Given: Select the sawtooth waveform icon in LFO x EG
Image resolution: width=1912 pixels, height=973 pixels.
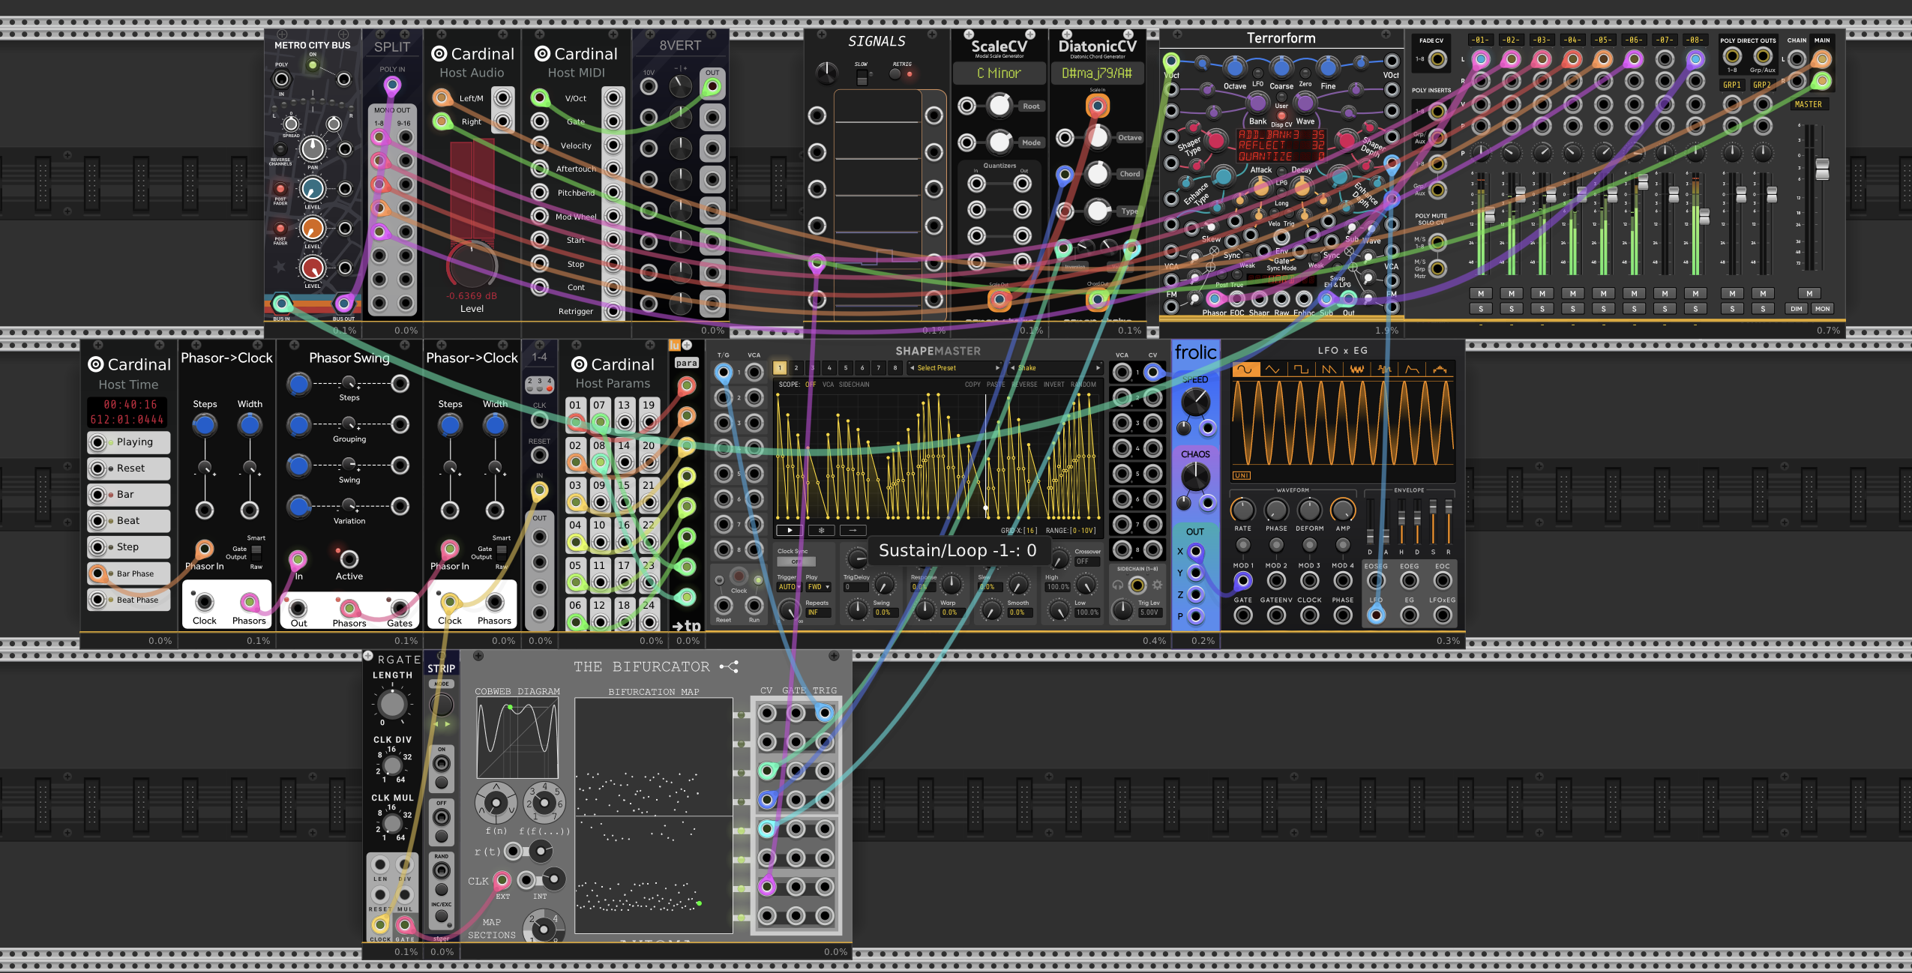Looking at the screenshot, I should pos(1329,369).
